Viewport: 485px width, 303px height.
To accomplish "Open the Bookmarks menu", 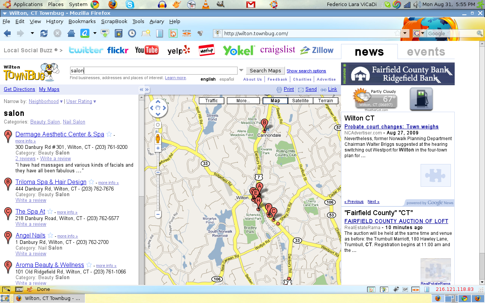I will [x=82, y=22].
